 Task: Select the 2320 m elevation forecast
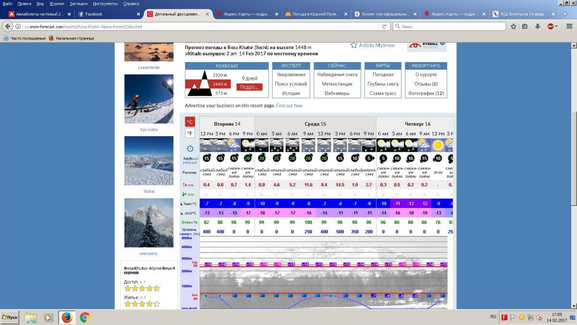point(220,75)
